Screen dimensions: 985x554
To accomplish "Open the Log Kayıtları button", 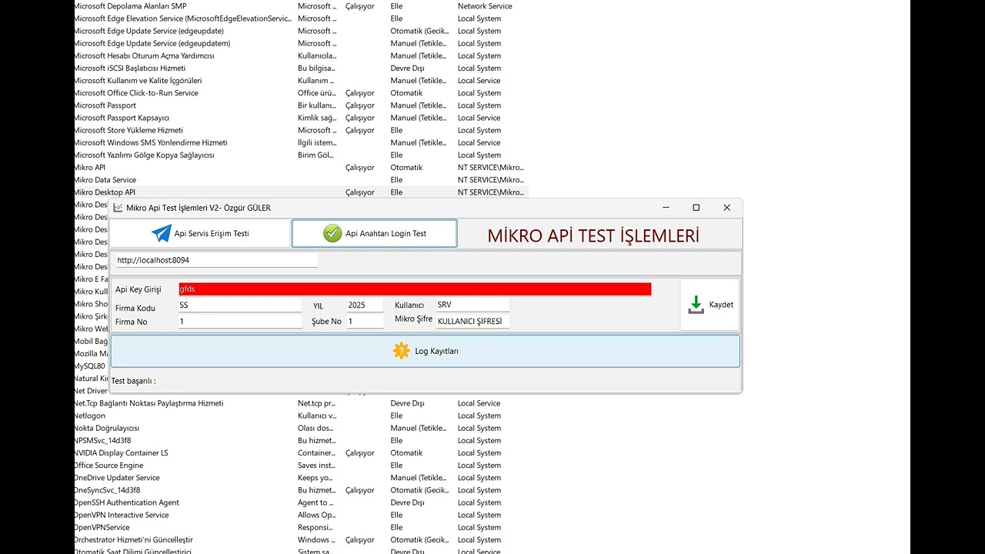I will coord(426,351).
